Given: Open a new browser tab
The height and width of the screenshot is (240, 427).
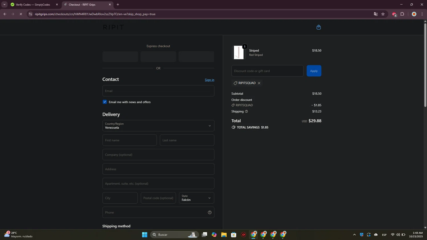Looking at the screenshot, I should coord(118,5).
